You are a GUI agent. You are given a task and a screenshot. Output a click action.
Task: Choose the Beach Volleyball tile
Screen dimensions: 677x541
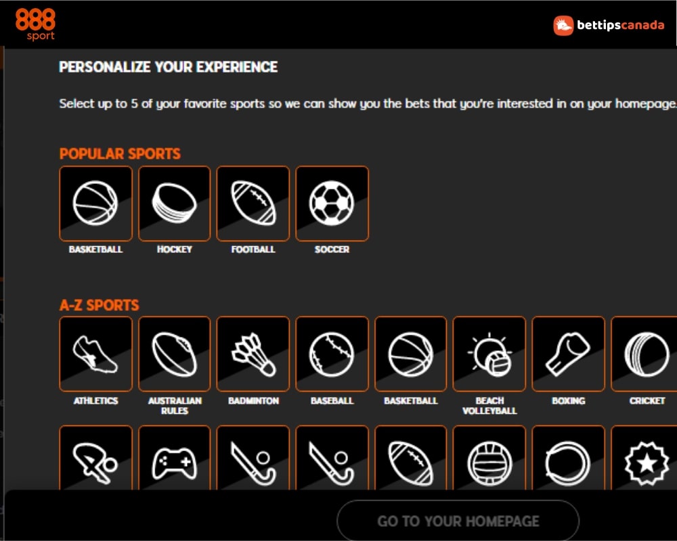(x=489, y=354)
